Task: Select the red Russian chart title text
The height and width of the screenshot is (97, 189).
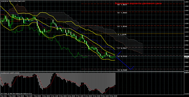Action: point(138,3)
